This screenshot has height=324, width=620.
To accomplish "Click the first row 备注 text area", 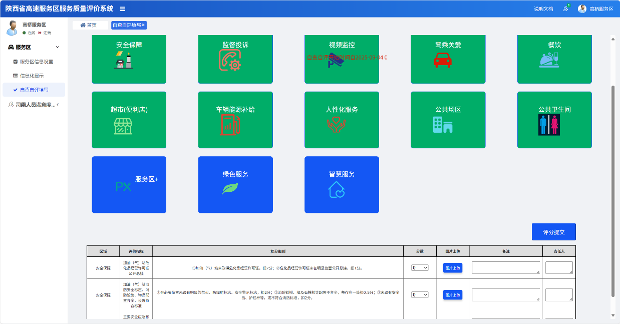I will pyautogui.click(x=505, y=268).
